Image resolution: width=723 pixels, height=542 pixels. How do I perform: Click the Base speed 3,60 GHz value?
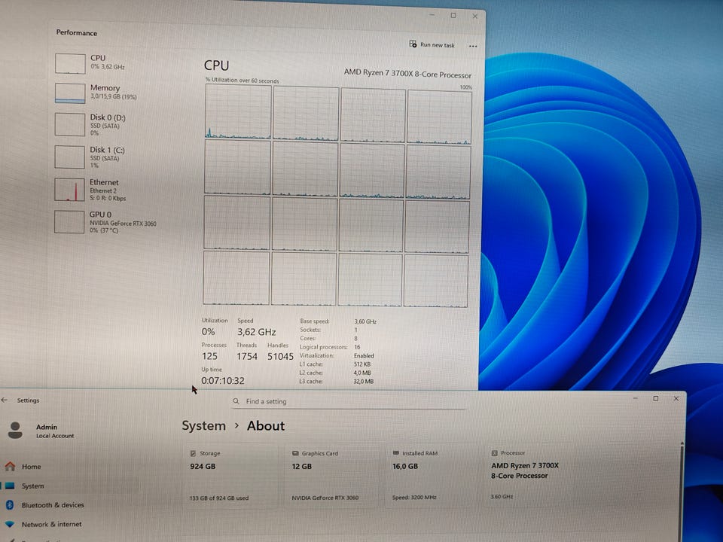(365, 321)
